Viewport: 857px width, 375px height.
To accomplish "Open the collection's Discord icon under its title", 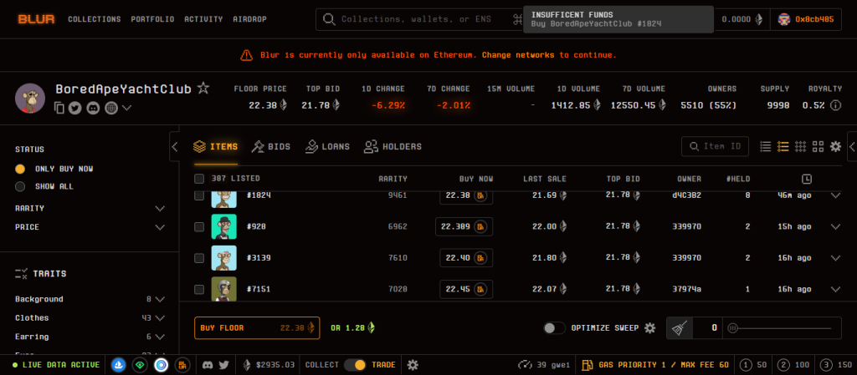I will 93,108.
